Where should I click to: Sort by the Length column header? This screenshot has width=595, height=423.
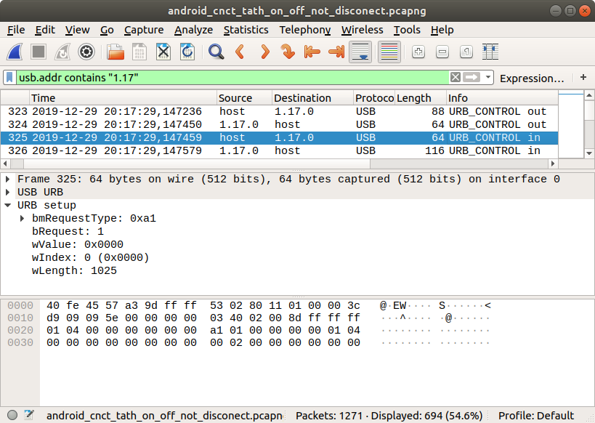pyautogui.click(x=421, y=98)
